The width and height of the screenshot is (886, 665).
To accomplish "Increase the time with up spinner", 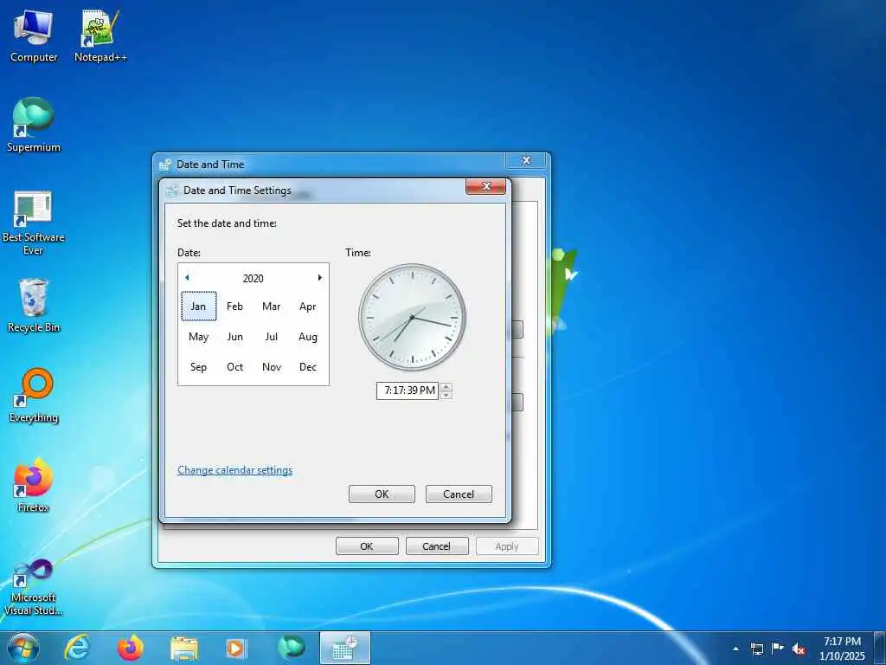I will pyautogui.click(x=446, y=387).
